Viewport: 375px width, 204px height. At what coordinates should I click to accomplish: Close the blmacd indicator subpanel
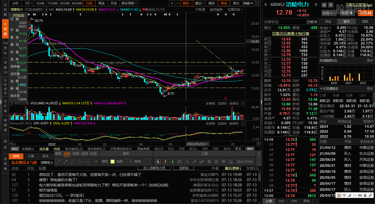click(243, 123)
